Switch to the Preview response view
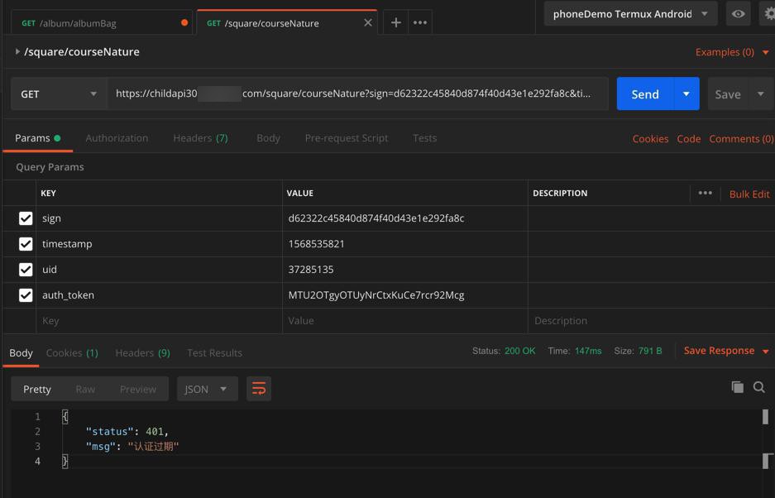The width and height of the screenshot is (775, 498). pyautogui.click(x=138, y=389)
